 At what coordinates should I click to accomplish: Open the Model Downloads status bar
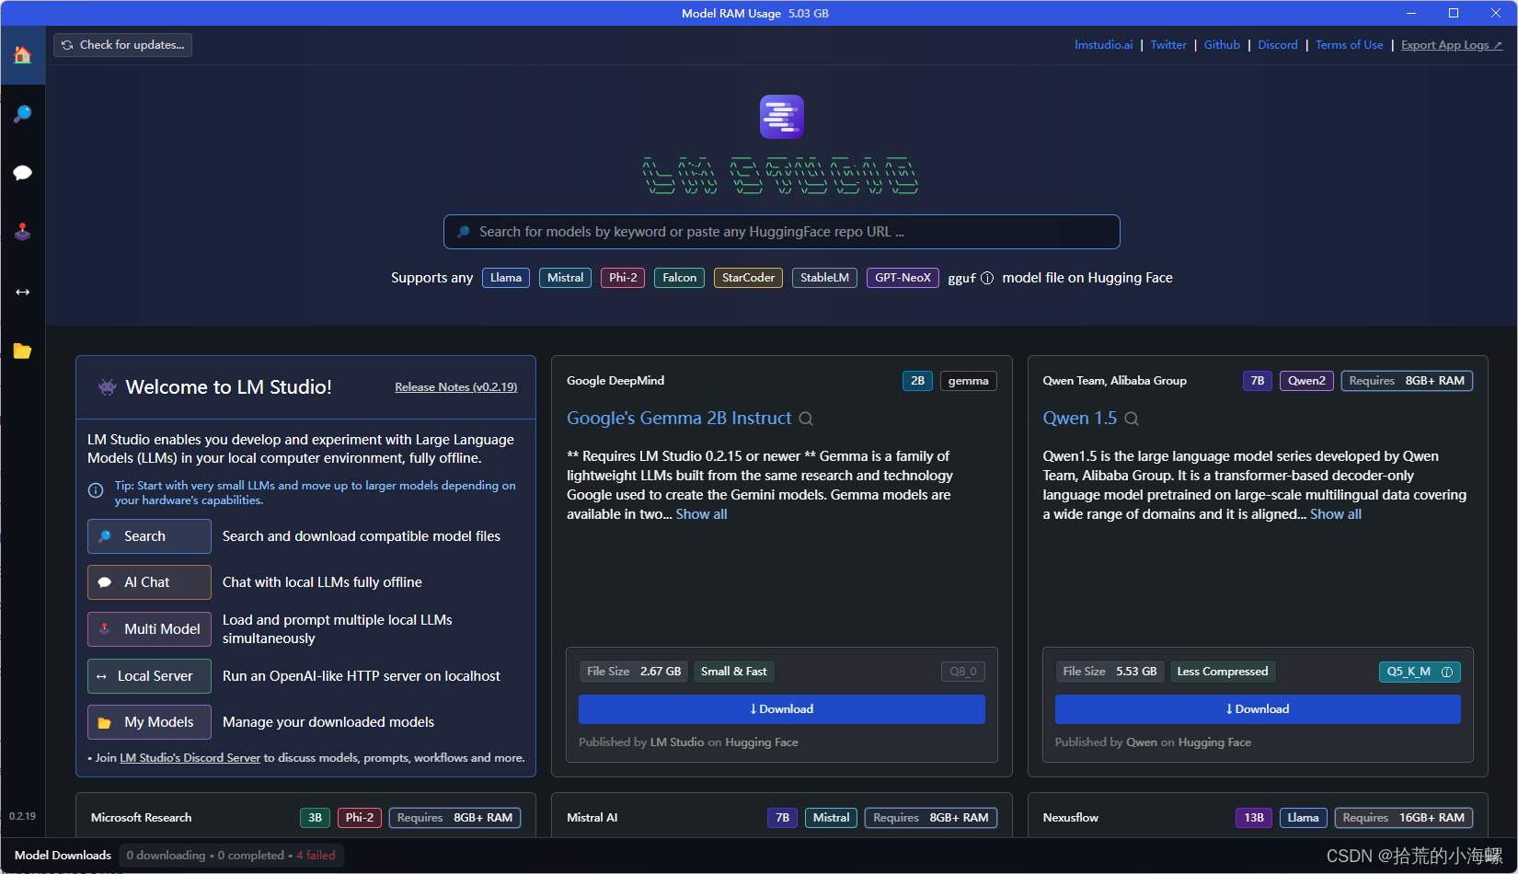tap(63, 856)
